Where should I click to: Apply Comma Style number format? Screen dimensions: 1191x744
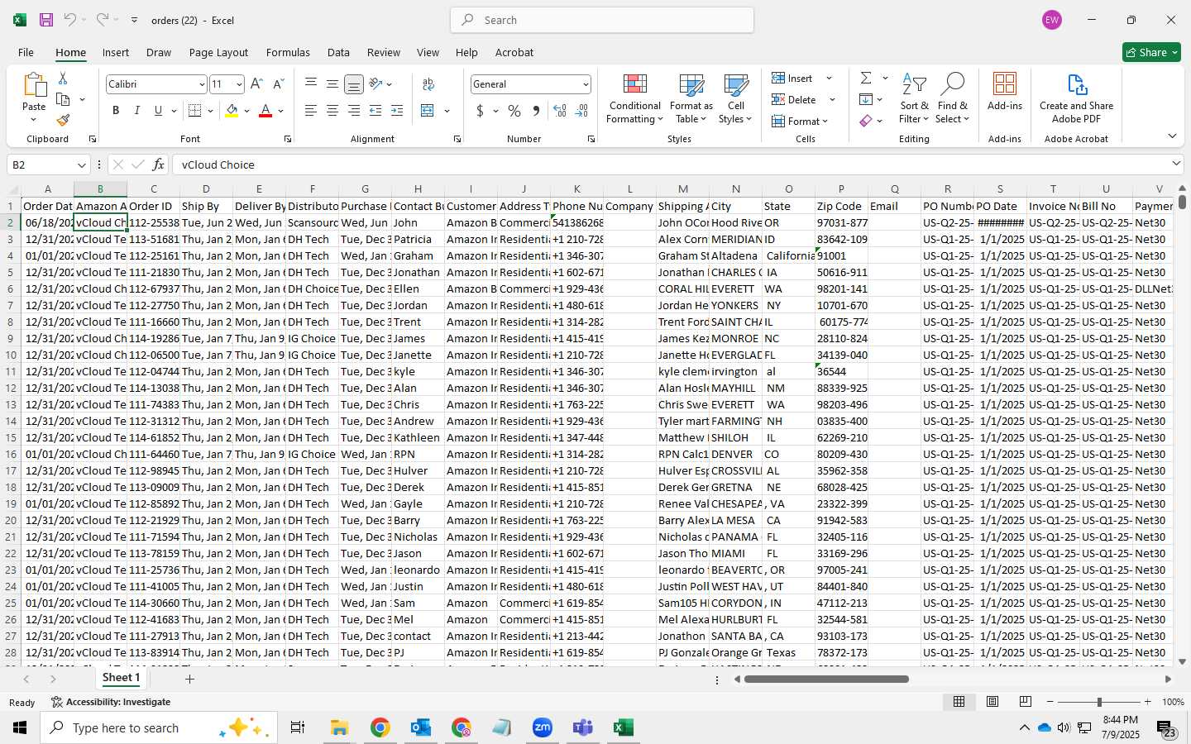536,111
